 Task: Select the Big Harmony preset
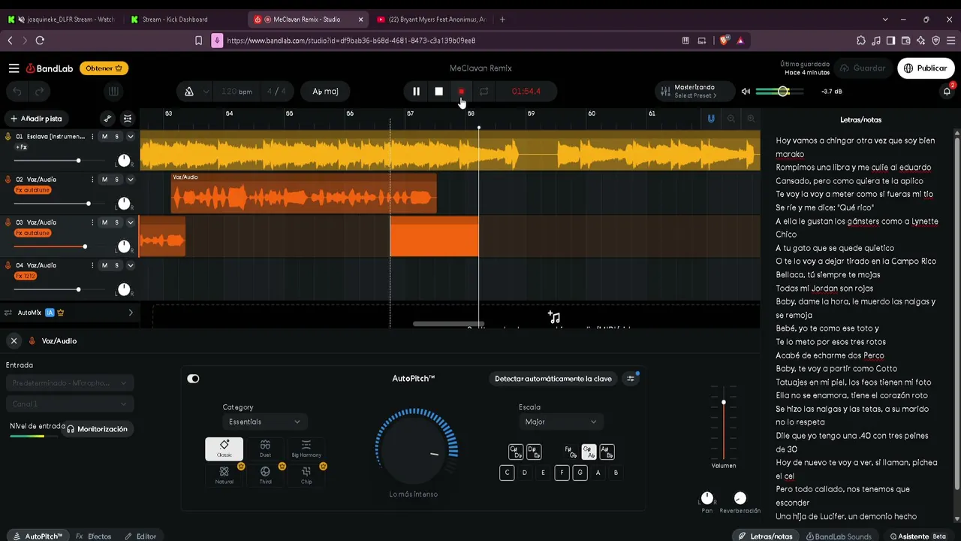click(x=306, y=449)
